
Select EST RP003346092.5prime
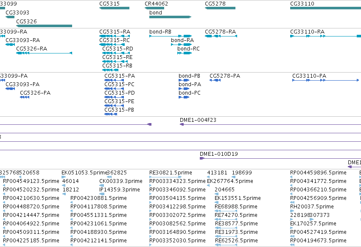click(x=177, y=190)
